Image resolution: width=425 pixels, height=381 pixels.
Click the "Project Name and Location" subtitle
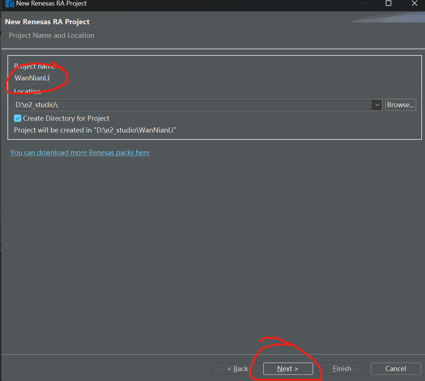click(x=51, y=36)
